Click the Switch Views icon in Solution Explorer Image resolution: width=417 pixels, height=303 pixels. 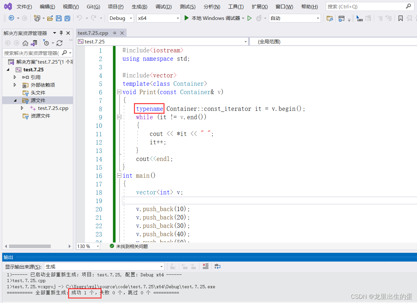click(x=34, y=43)
